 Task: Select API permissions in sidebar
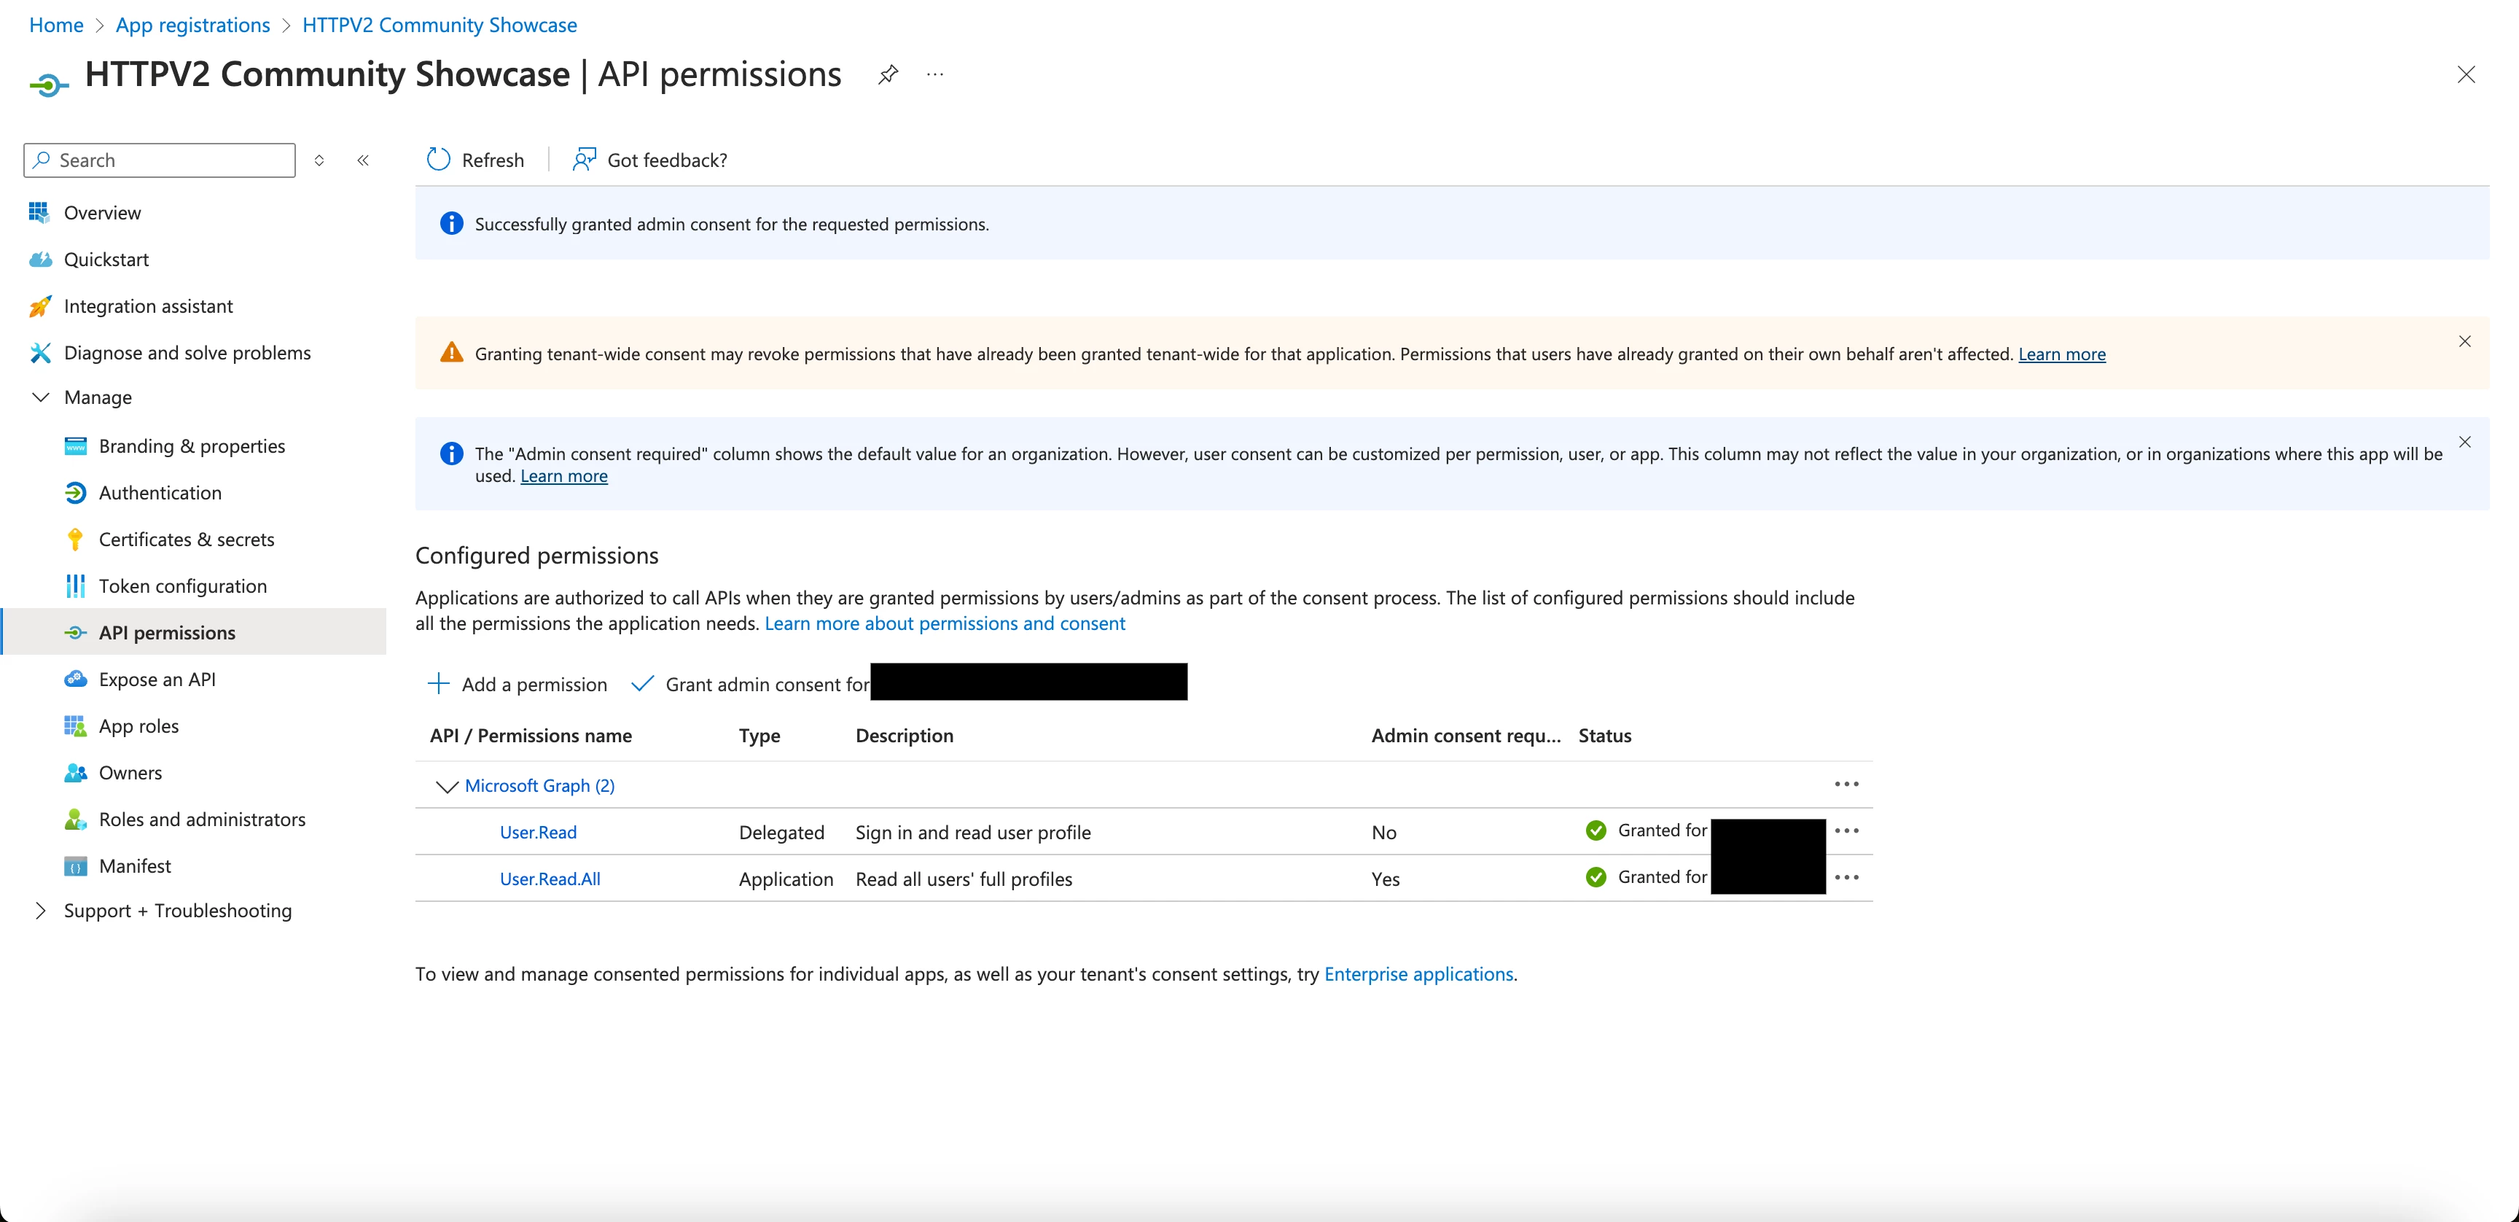[194, 632]
